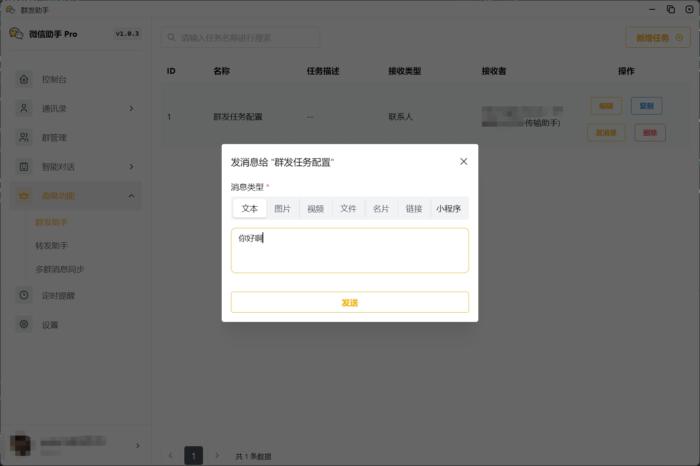Expand the 通讯录 sidebar section
Viewport: 700px width, 466px height.
[x=131, y=108]
